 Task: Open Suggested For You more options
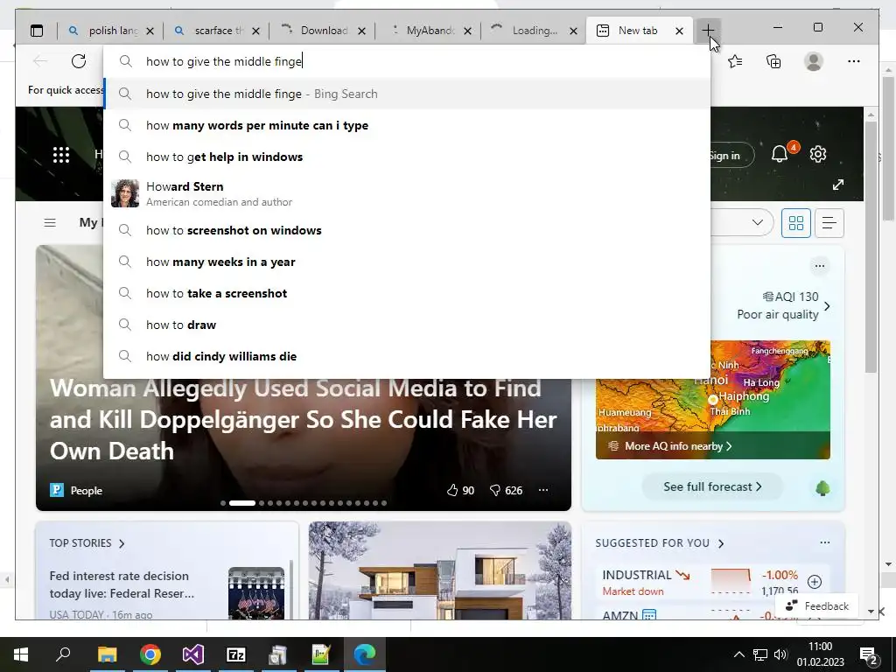[824, 542]
